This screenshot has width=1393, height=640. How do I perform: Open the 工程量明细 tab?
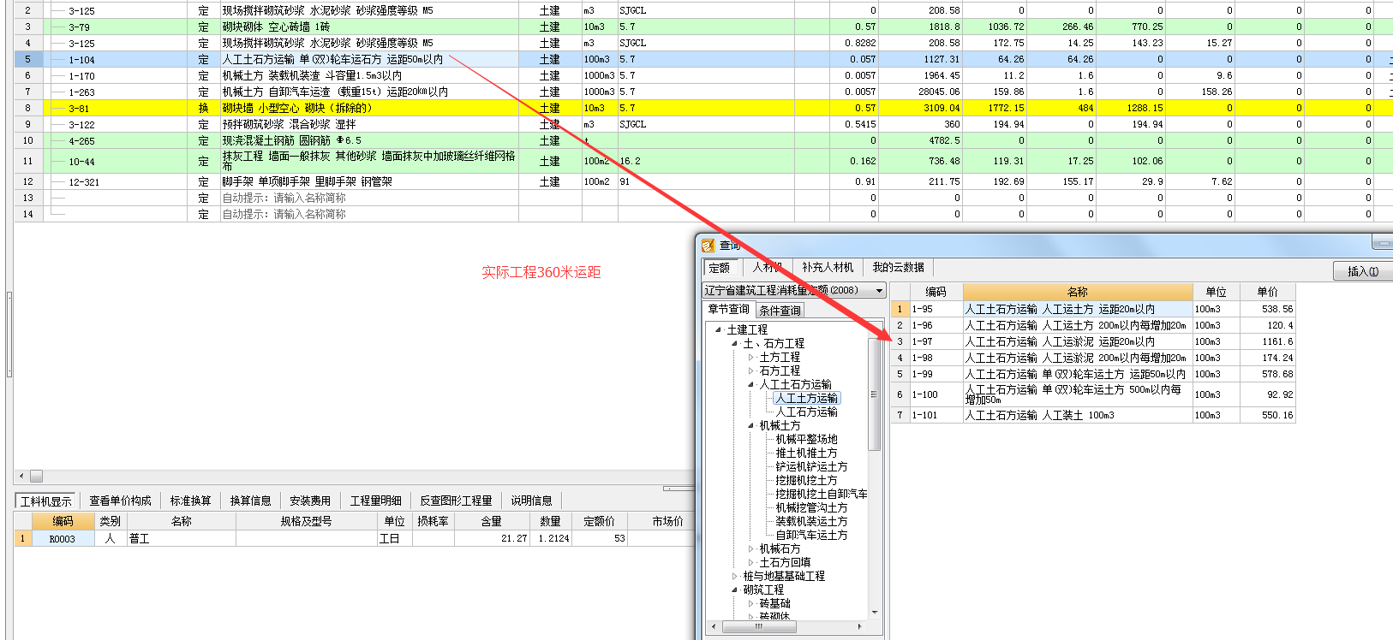coord(376,501)
